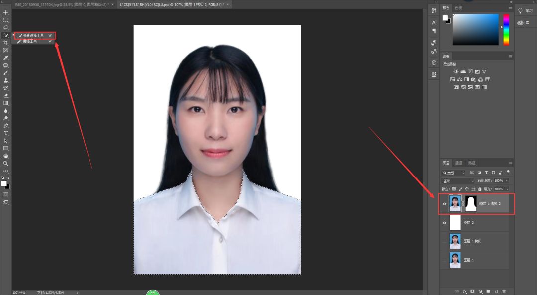Select the Horizontal Type tool

click(6, 133)
